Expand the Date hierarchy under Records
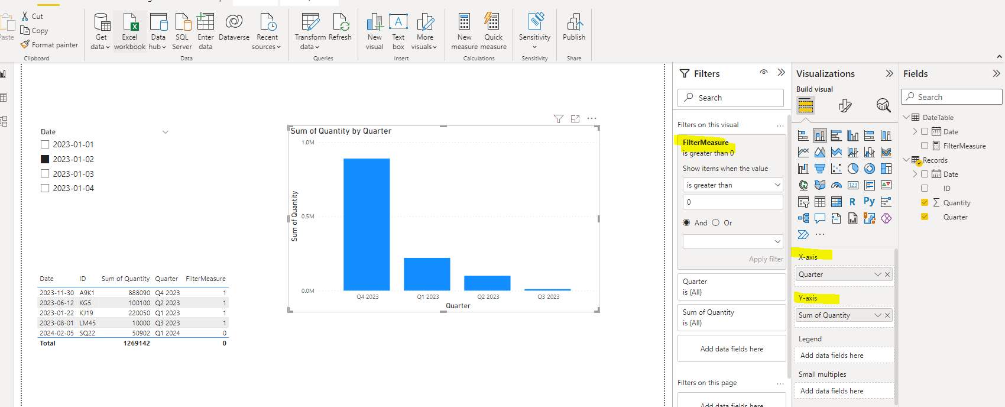The height and width of the screenshot is (407, 1005). pyautogui.click(x=915, y=174)
